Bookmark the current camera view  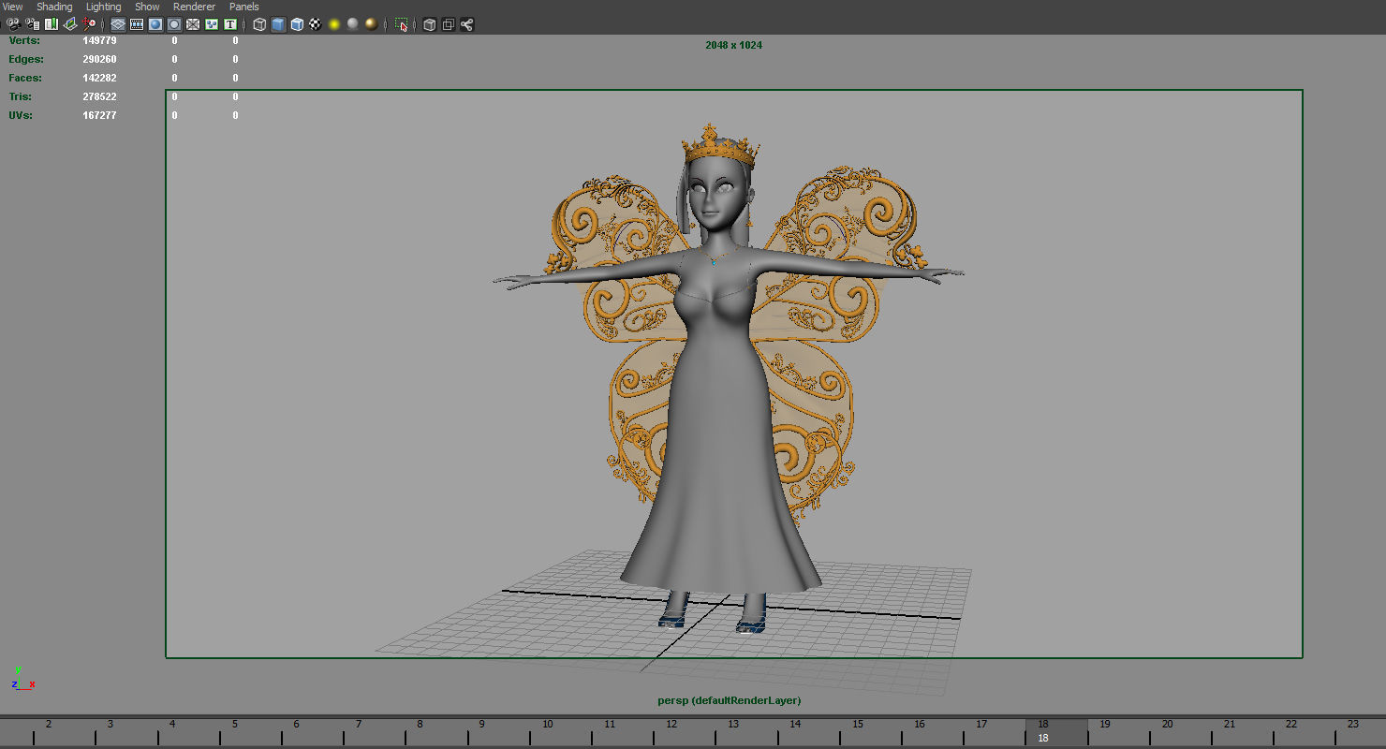[50, 24]
